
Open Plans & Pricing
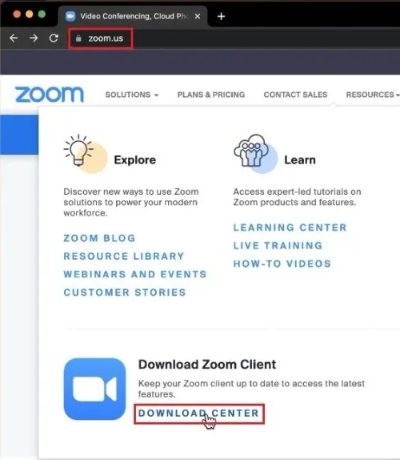[x=211, y=95]
